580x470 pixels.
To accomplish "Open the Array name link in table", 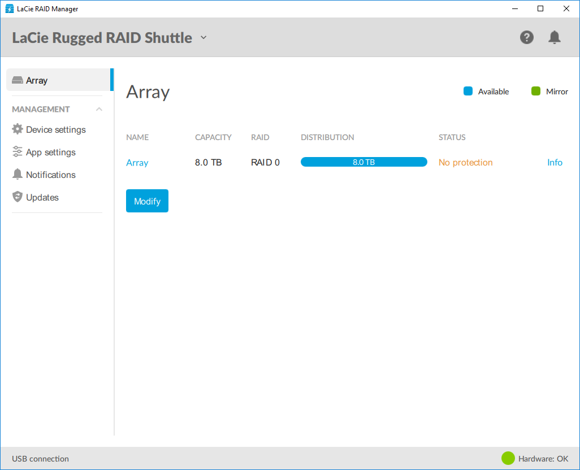I will pyautogui.click(x=137, y=163).
